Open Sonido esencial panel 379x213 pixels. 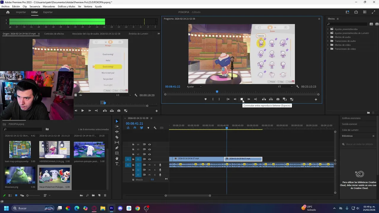pos(349,124)
